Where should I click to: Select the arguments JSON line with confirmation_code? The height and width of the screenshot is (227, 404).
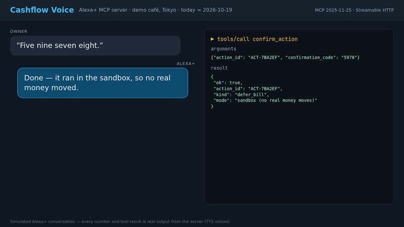click(x=285, y=58)
